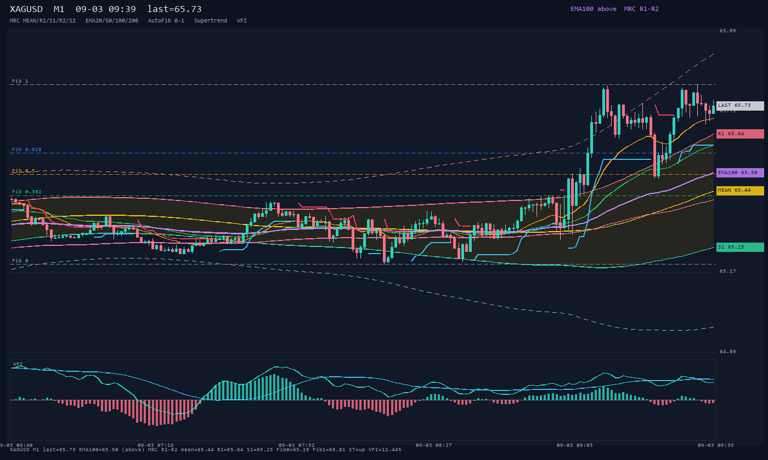Select the EMA100 above status label

click(x=594, y=9)
